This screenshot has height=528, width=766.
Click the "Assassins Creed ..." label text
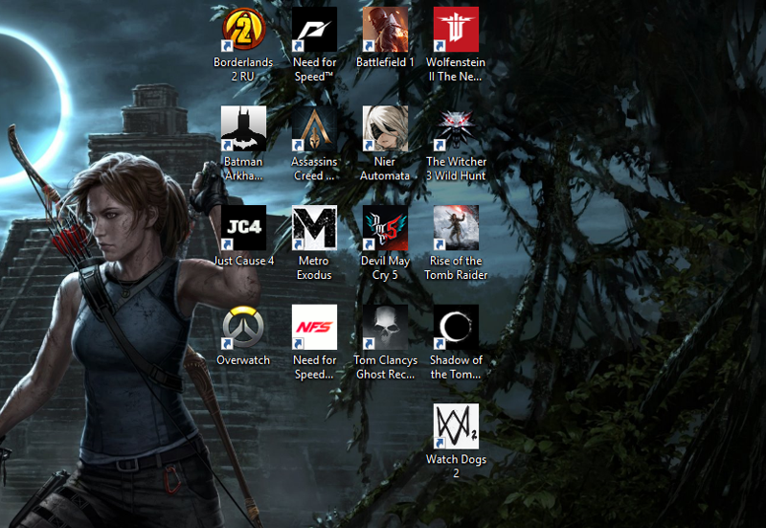click(314, 169)
